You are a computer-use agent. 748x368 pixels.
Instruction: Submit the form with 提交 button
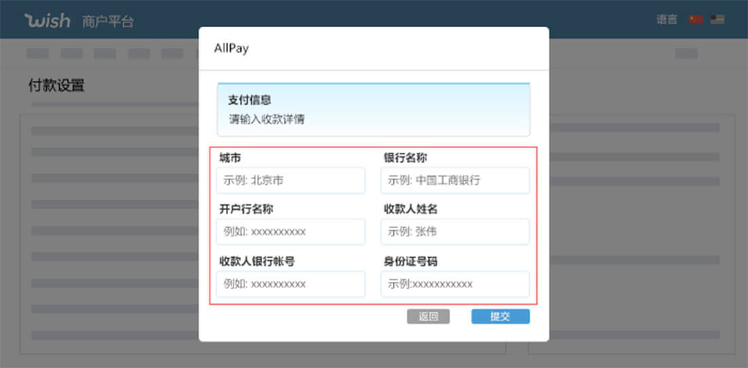tap(500, 316)
